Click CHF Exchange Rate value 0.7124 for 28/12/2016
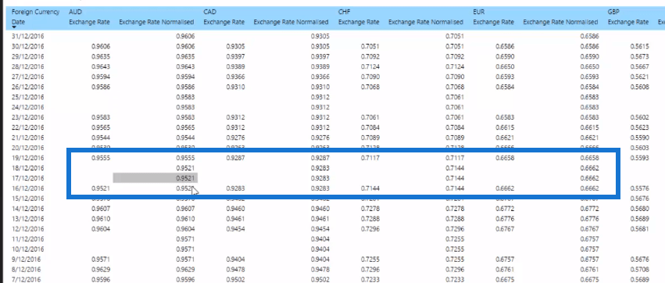Viewport: 665px width, 283px height. click(370, 67)
